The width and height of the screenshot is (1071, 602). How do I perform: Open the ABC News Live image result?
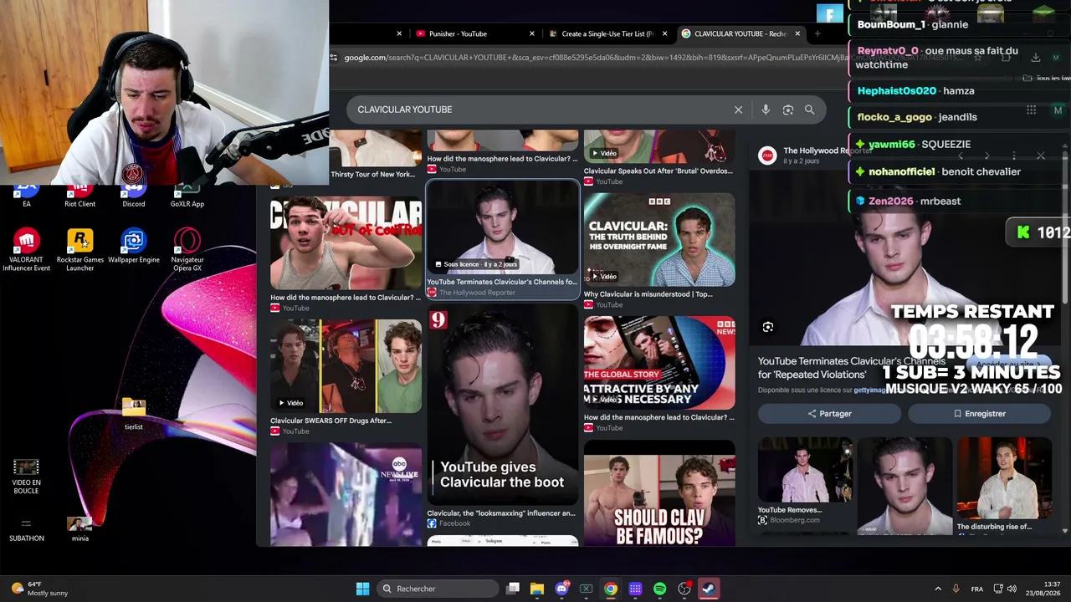pyautogui.click(x=346, y=494)
